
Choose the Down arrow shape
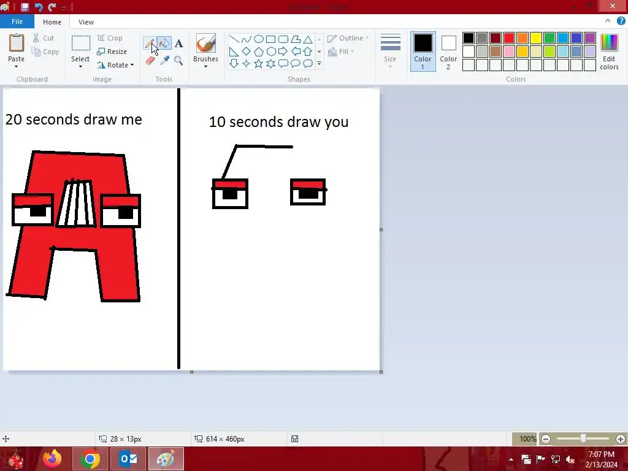234,63
